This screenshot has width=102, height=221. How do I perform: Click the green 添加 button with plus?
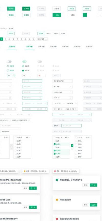click(57, 15)
